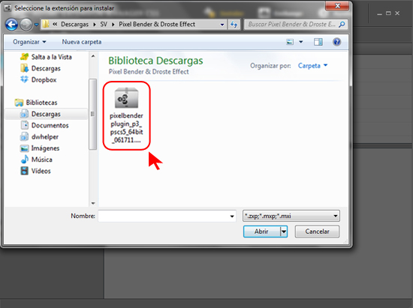The image size is (413, 308).
Task: Open the *.zxp;*.mxp;*.mxi file type dropdown
Action: (x=291, y=216)
